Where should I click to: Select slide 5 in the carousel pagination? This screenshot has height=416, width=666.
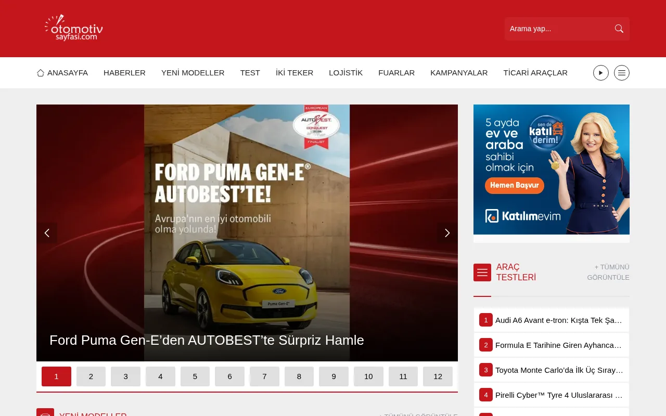[195, 376]
